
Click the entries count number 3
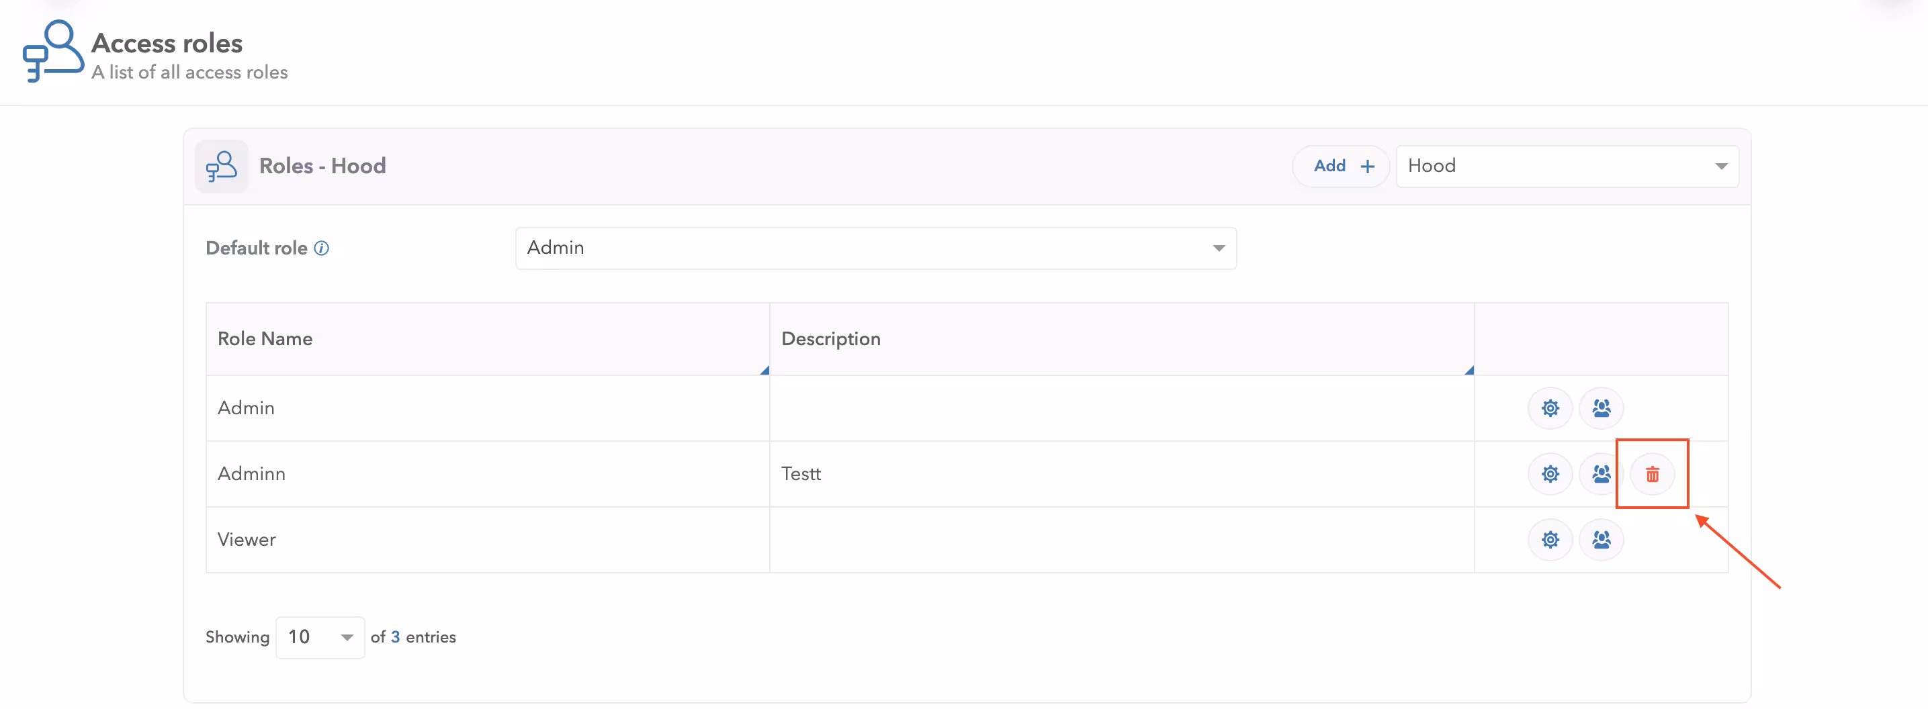395,637
